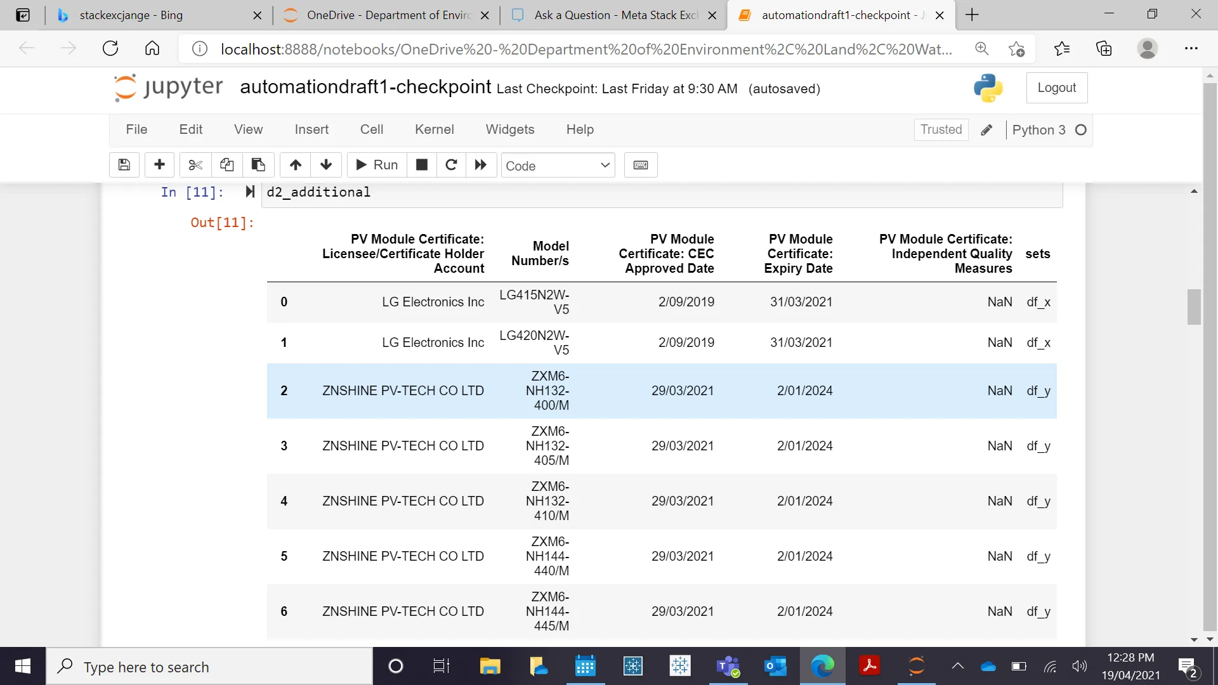Move selected cell down arrow
This screenshot has height=685, width=1218.
click(x=326, y=165)
